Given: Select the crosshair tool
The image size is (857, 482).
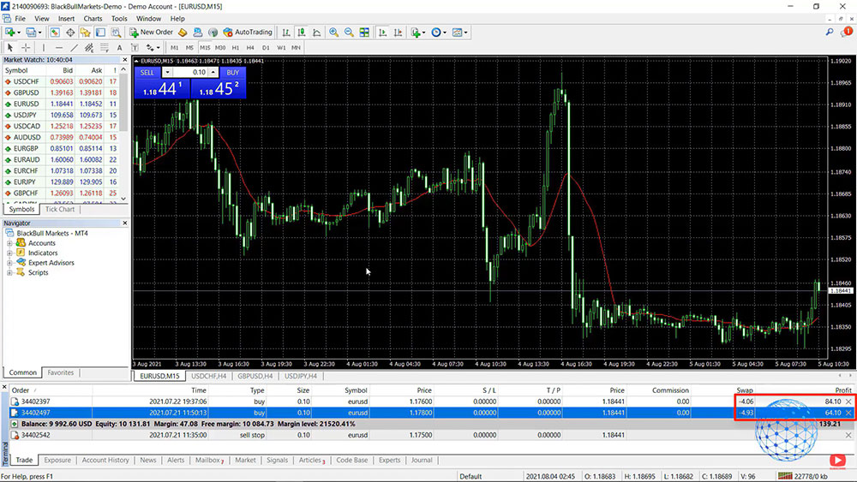Looking at the screenshot, I should (x=25, y=47).
